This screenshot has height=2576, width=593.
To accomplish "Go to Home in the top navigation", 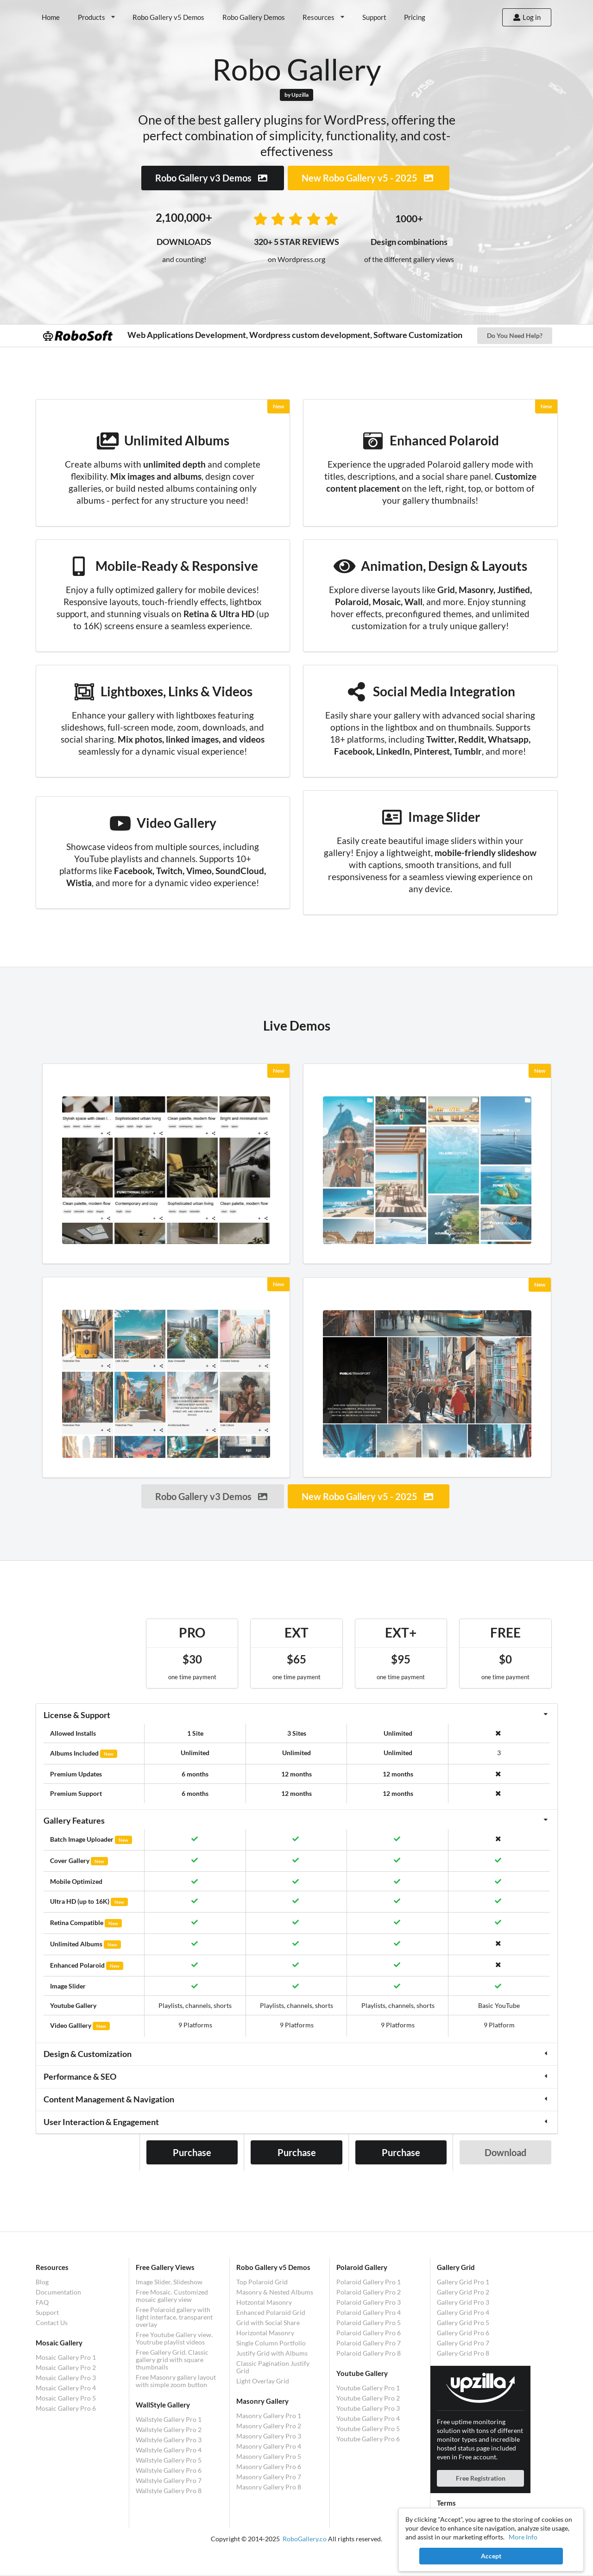I will coord(50,17).
